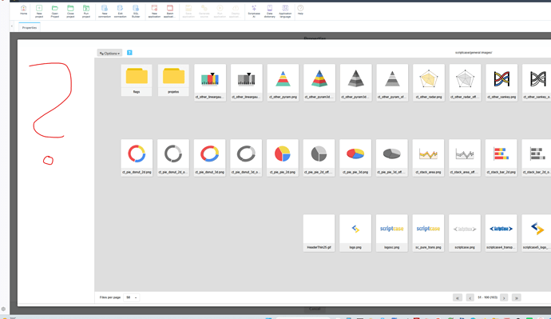This screenshot has height=319, width=551.
Task: Select the gray scriptcase.png logo thumbnail
Action: tap(465, 233)
